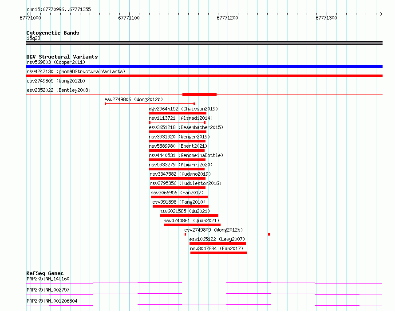Image resolution: width=395 pixels, height=311 pixels.
Task: Open esv2749809 (Wong2012b) variant label
Action: tap(213, 230)
